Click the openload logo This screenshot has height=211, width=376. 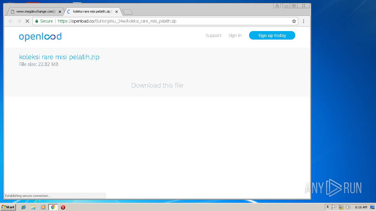click(x=40, y=37)
